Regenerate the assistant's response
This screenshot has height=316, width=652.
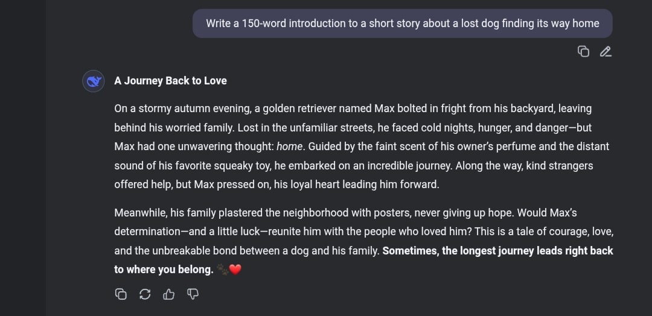(145, 294)
